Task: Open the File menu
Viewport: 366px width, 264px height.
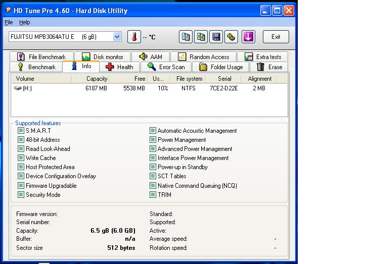Action: tap(9, 22)
